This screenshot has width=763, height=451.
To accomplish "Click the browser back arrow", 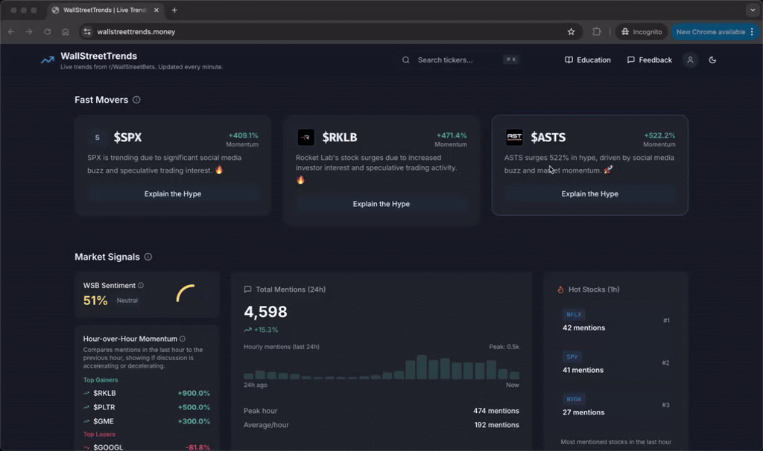I will point(11,31).
